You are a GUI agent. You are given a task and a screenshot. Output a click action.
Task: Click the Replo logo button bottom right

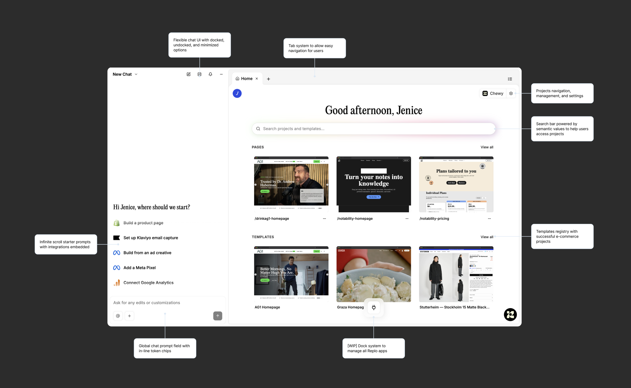[x=510, y=314]
